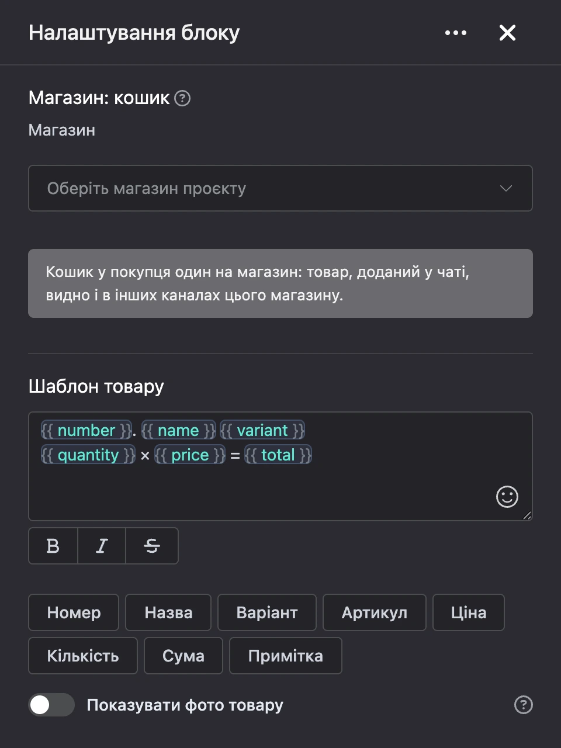Insert the Ціна variable
Screen dimensions: 561x748
469,612
